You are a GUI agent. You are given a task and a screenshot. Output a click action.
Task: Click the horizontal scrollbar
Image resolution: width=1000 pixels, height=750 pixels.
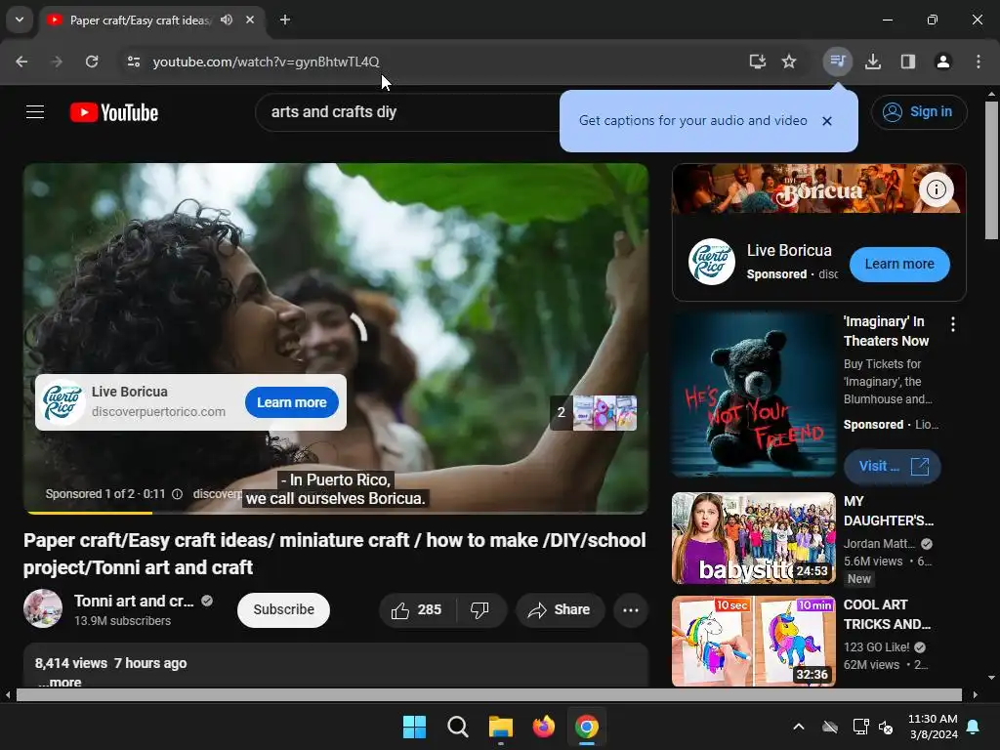(488, 694)
